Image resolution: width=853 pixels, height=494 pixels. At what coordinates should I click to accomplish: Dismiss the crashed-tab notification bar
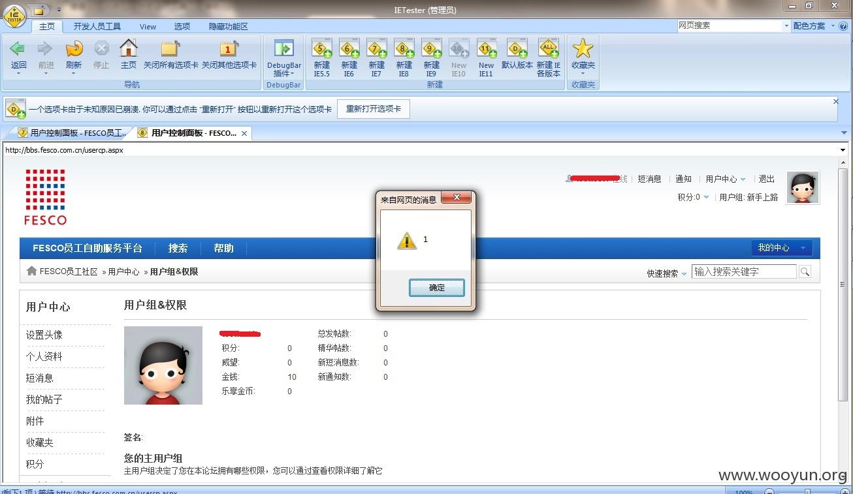click(835, 102)
